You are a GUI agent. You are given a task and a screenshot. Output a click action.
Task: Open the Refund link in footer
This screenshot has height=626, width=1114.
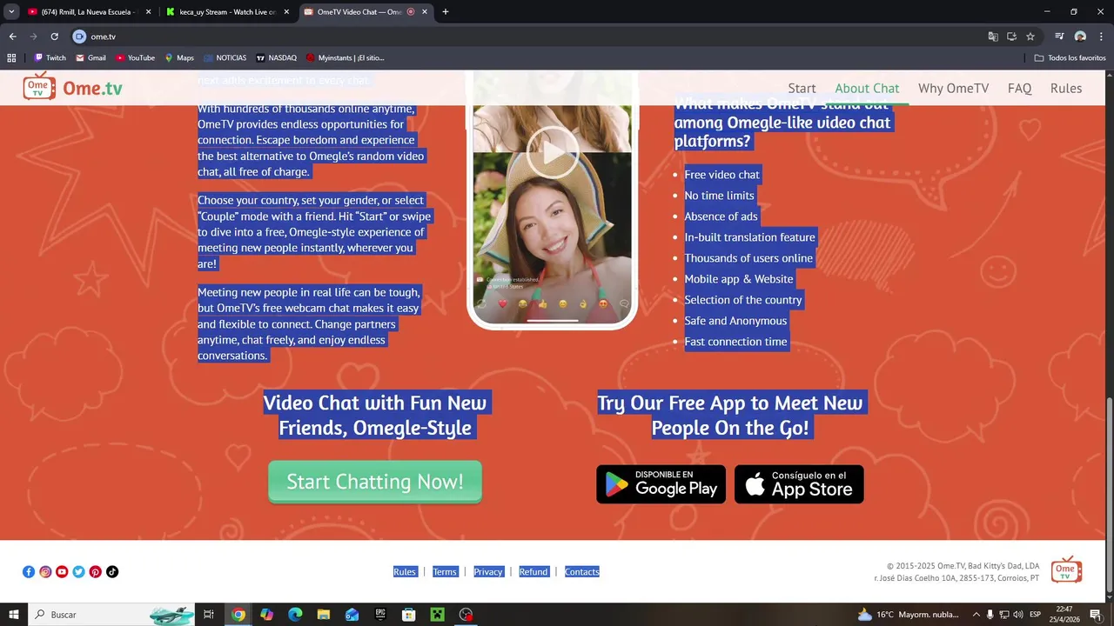(534, 571)
